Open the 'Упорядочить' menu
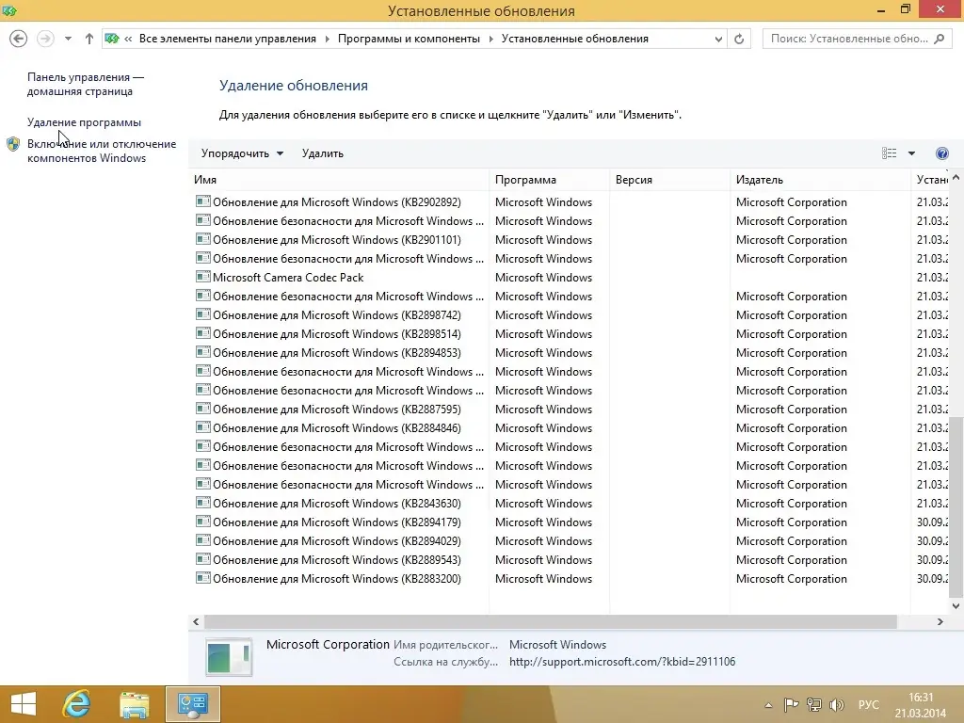The image size is (964, 723). (x=242, y=153)
